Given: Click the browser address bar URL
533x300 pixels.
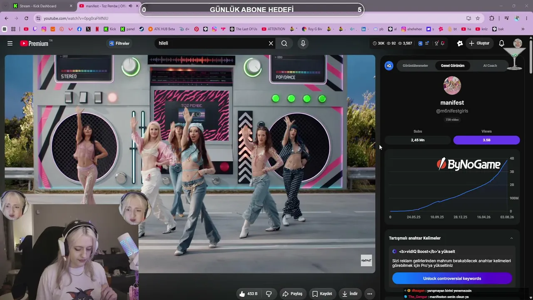Looking at the screenshot, I should pyautogui.click(x=76, y=18).
